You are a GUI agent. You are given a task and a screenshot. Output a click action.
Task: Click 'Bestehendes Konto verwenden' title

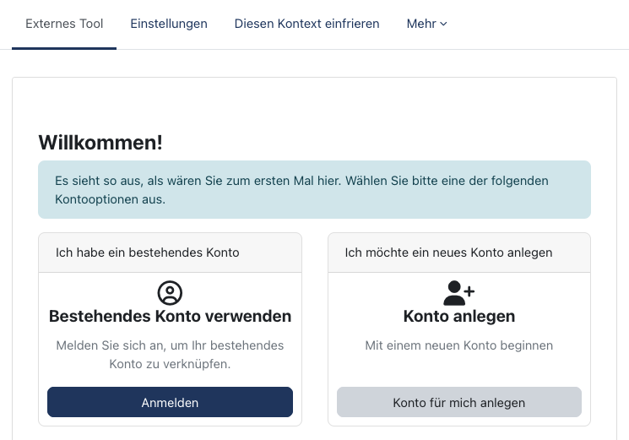170,316
